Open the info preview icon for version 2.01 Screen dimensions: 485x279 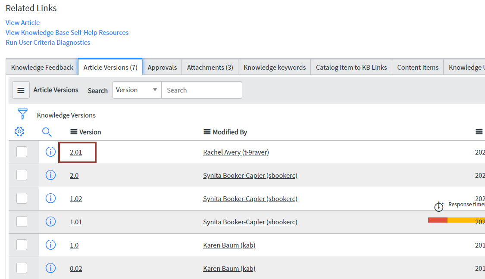(50, 152)
